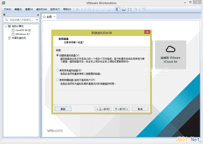203x144 pixels.
Task: Click the manage snapshots toolbar icon
Action: point(110,9)
